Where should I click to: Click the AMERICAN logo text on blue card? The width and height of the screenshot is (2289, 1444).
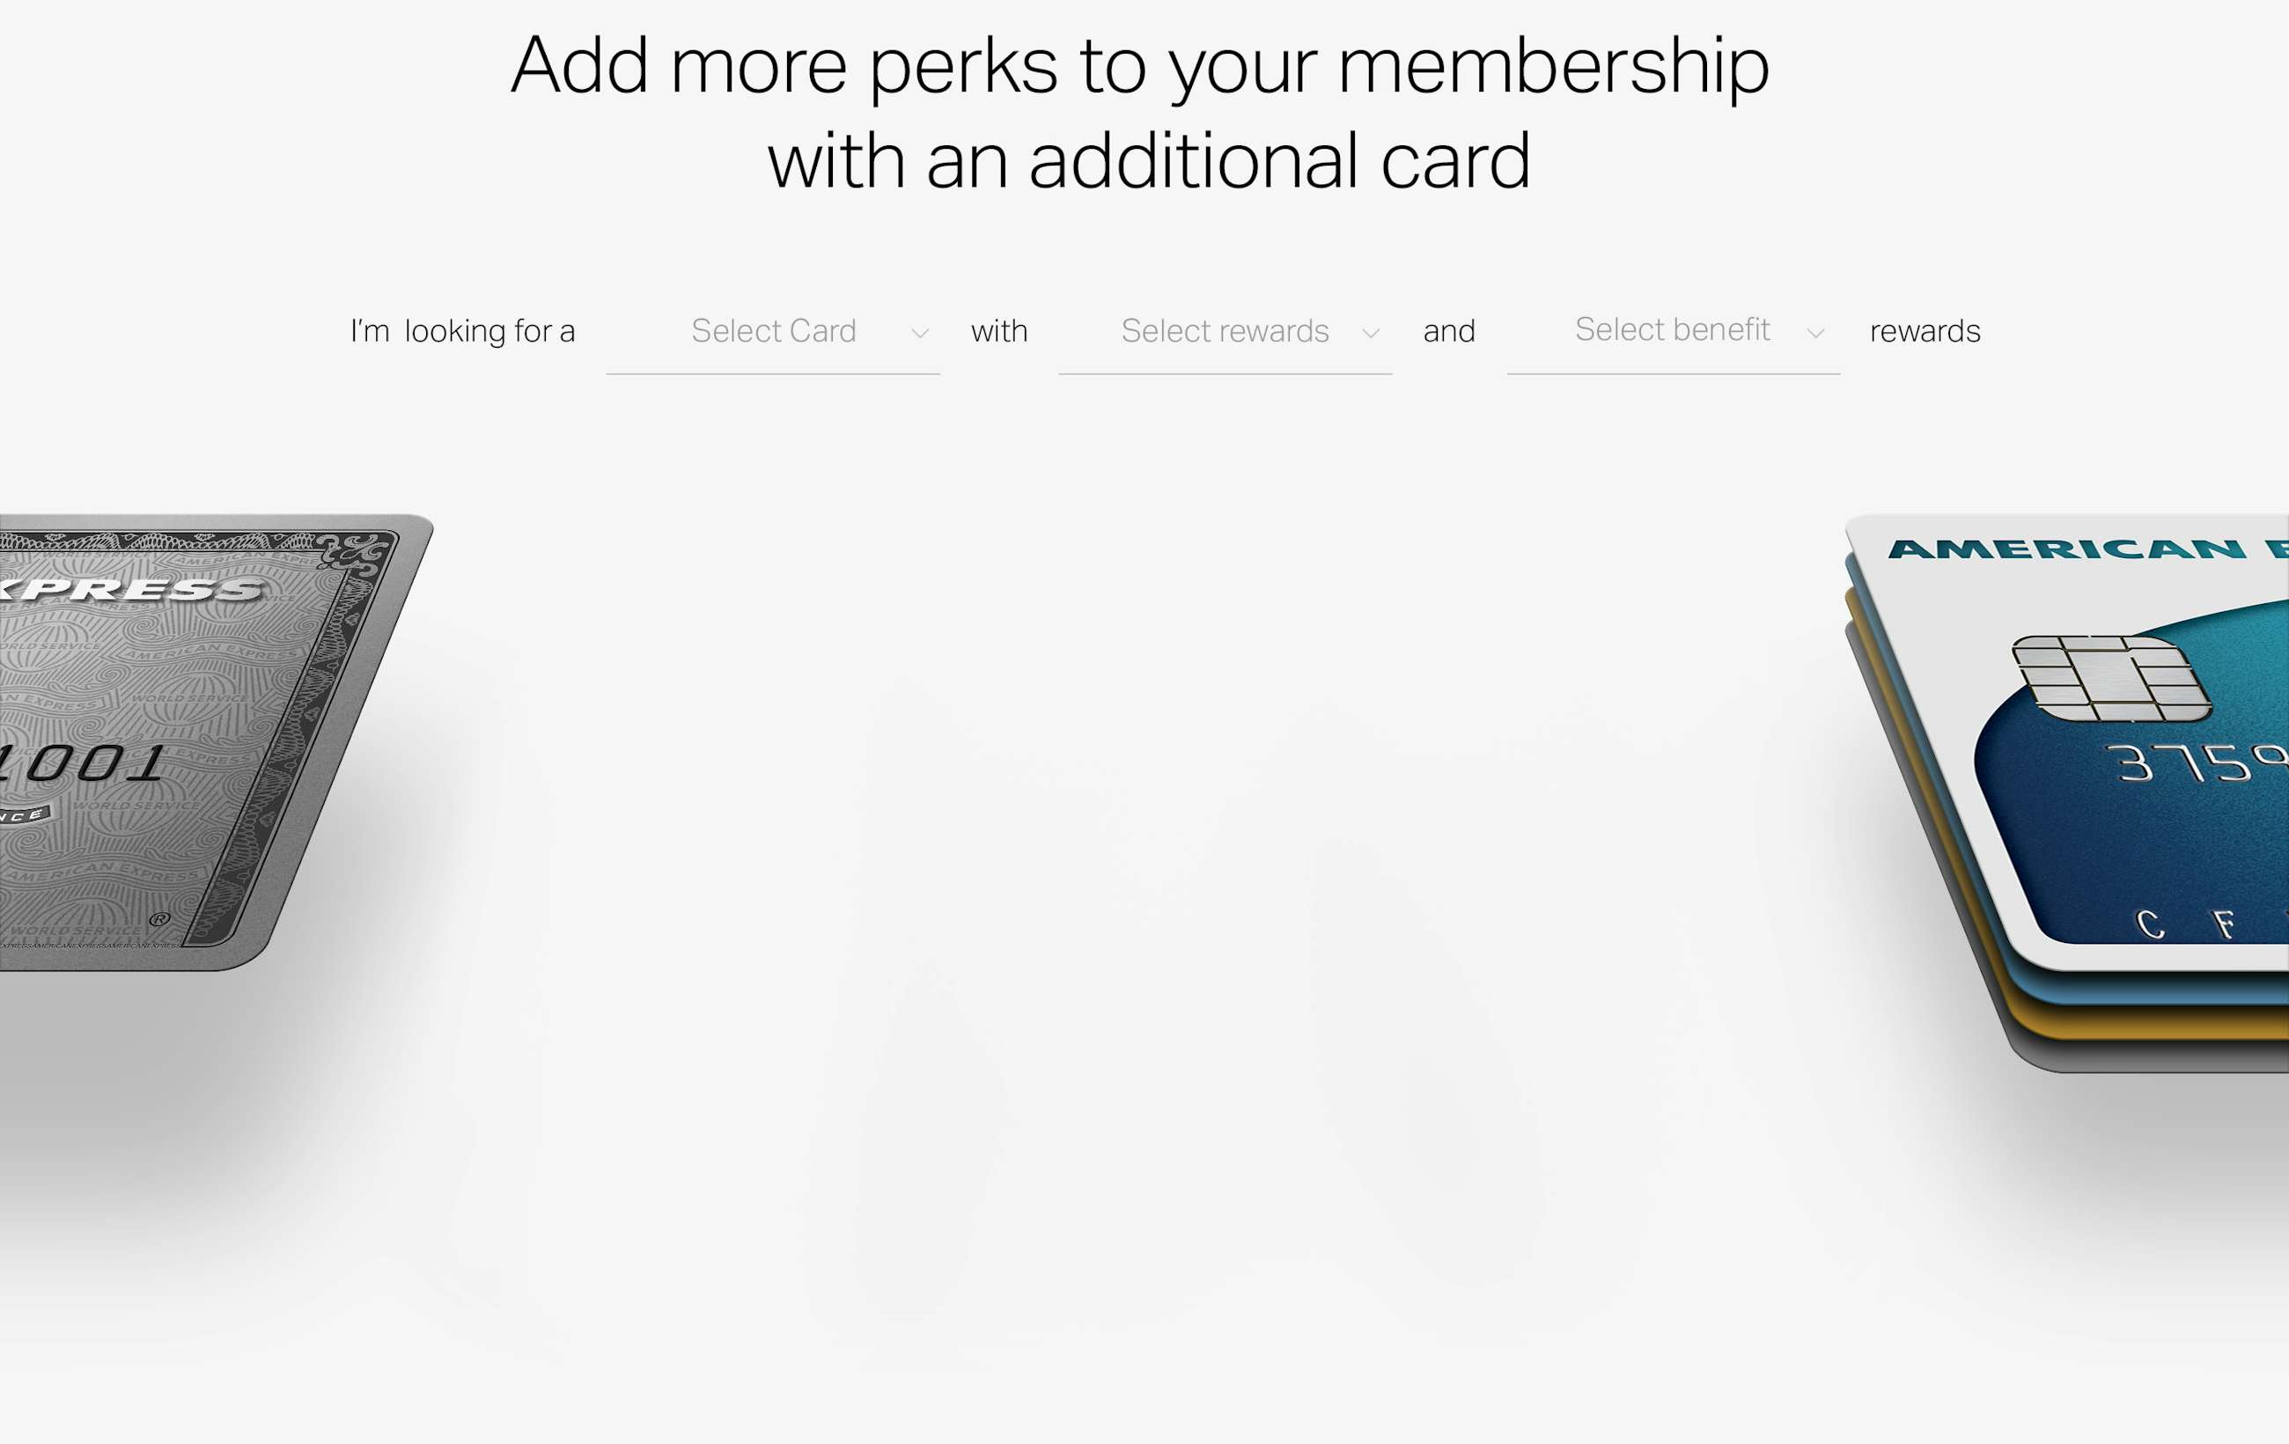coord(2067,549)
